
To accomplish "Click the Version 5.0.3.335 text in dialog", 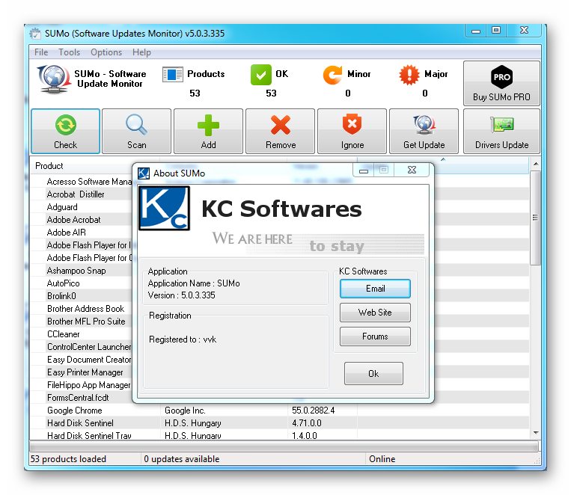I will coord(182,295).
